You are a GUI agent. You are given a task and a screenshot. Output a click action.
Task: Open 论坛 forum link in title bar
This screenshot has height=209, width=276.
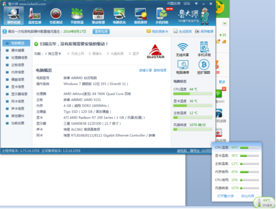pyautogui.click(x=187, y=4)
